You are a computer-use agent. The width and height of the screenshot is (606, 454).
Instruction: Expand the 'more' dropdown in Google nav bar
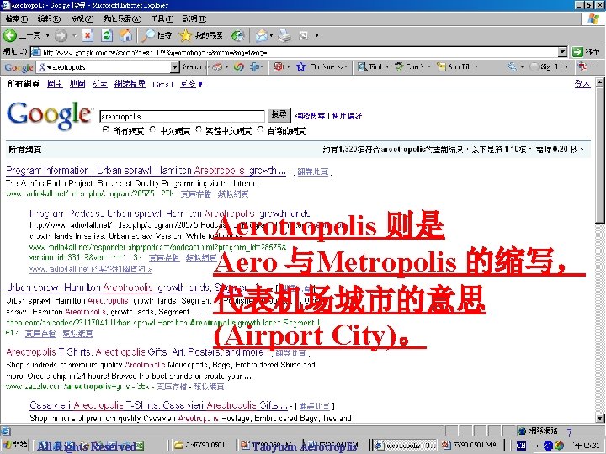pos(191,84)
